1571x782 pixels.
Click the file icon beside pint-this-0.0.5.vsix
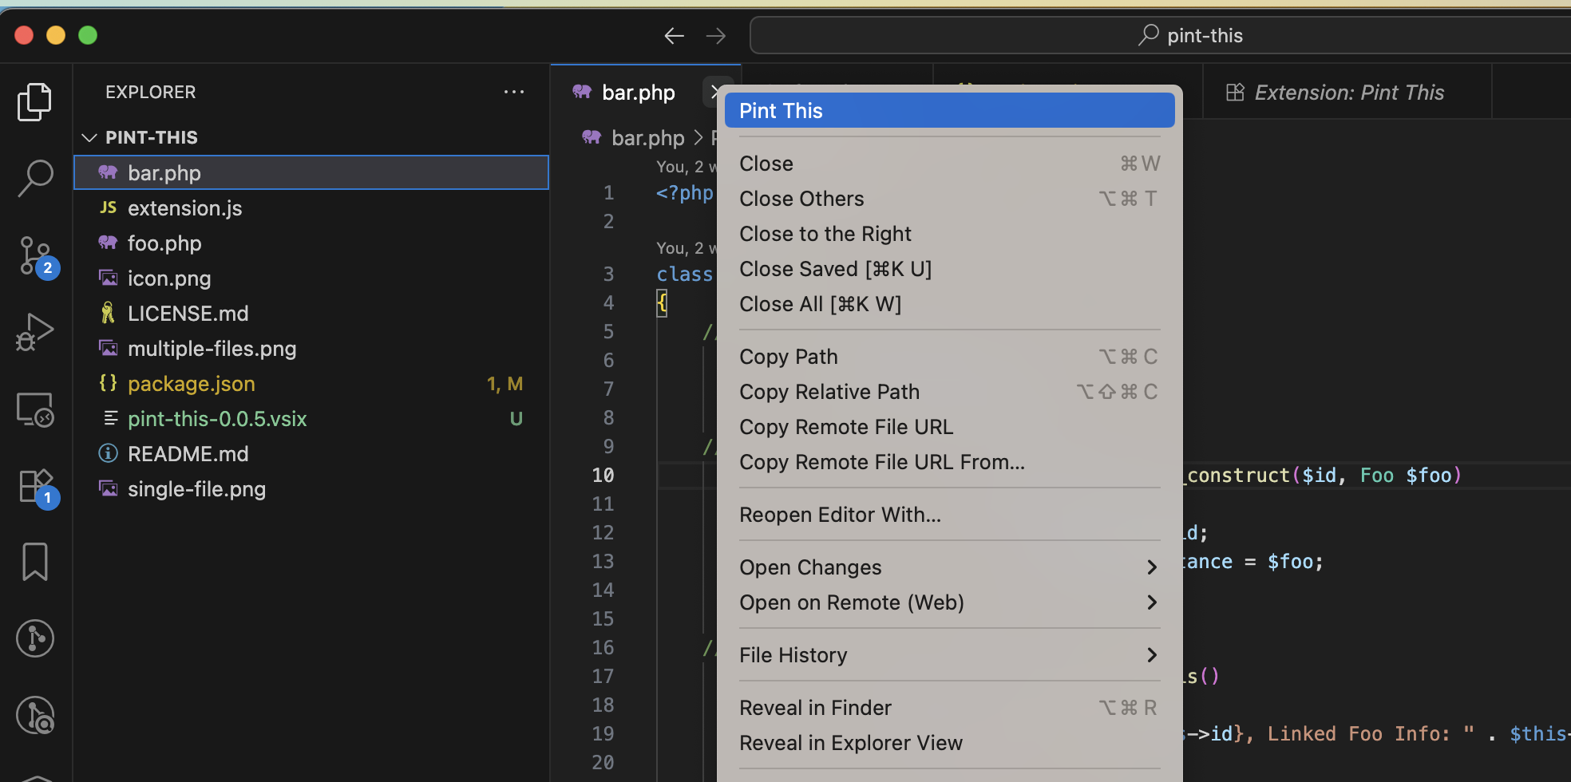111,418
